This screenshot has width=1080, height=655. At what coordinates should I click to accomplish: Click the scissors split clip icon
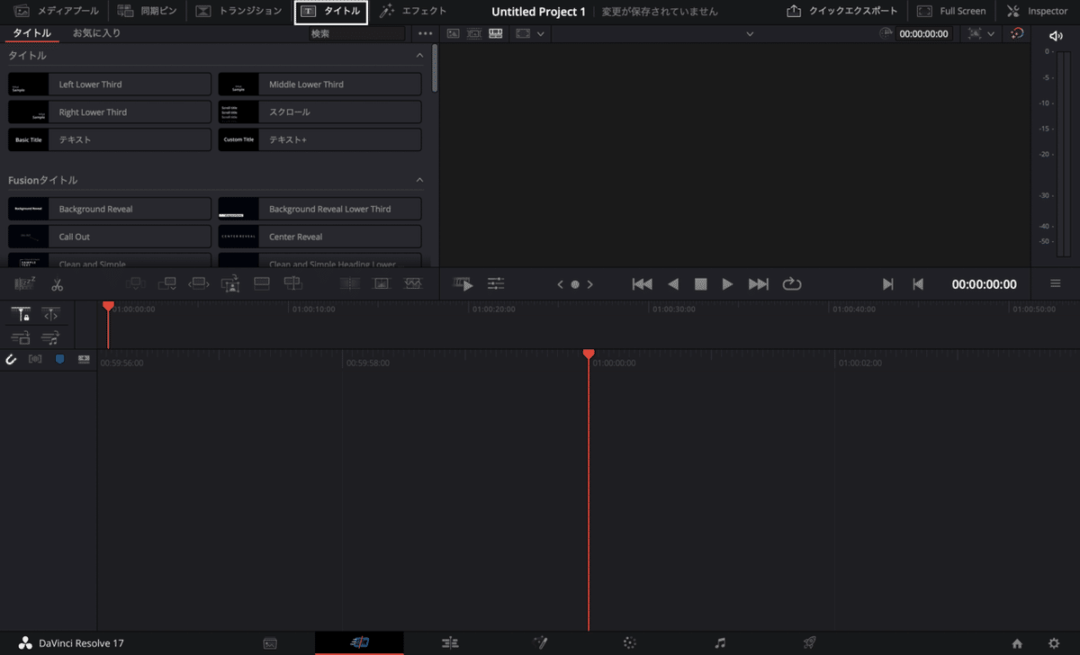click(57, 284)
